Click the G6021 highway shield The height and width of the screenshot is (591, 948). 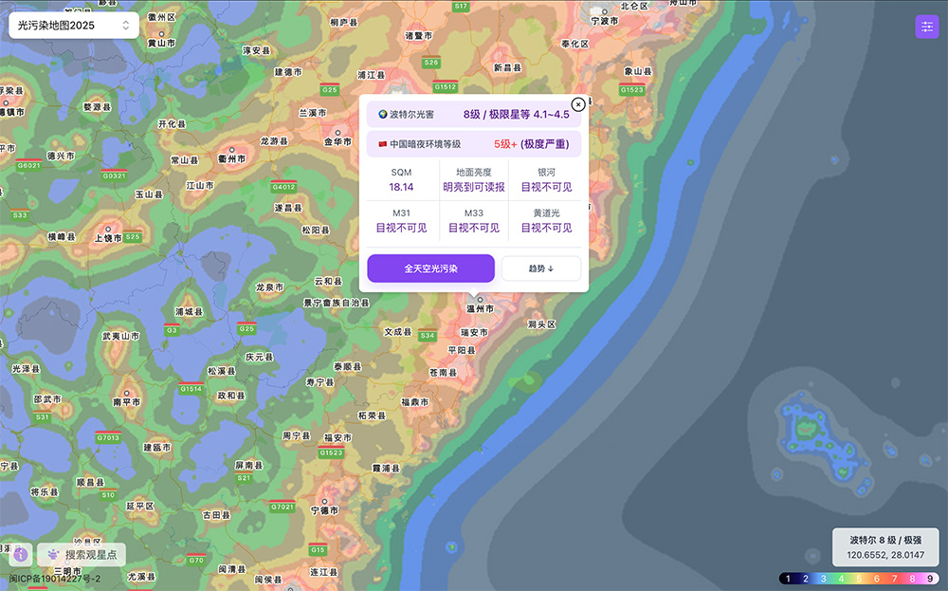[x=29, y=165]
